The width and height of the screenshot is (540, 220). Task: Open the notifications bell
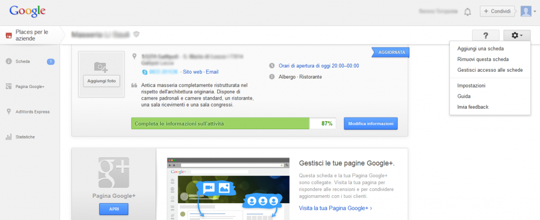click(x=467, y=12)
